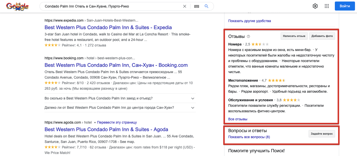Image resolution: width=357 pixels, height=156 pixels.
Task: Click Показать все вопросы (8) link
Action: (249, 137)
